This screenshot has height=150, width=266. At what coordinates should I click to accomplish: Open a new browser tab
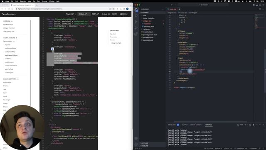37,5
